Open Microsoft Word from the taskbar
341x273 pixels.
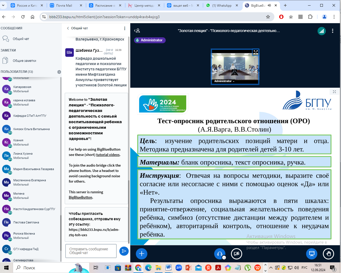[168, 268]
